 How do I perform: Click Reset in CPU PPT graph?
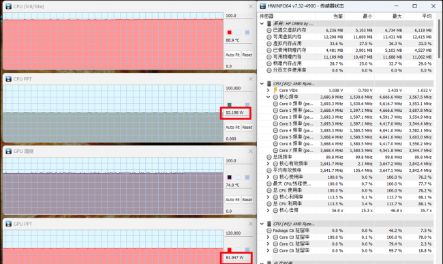(247, 127)
